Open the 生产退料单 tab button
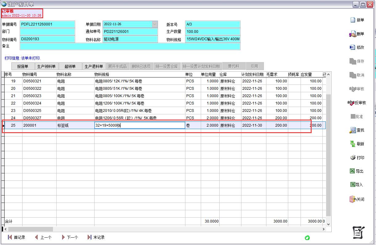376x245 pixels. (x=94, y=66)
